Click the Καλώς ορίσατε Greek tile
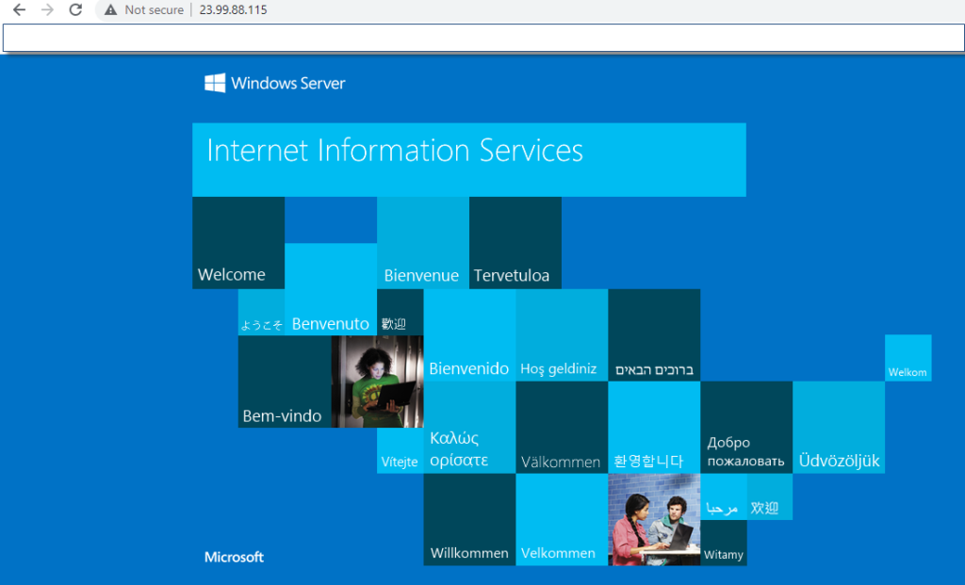 click(469, 428)
